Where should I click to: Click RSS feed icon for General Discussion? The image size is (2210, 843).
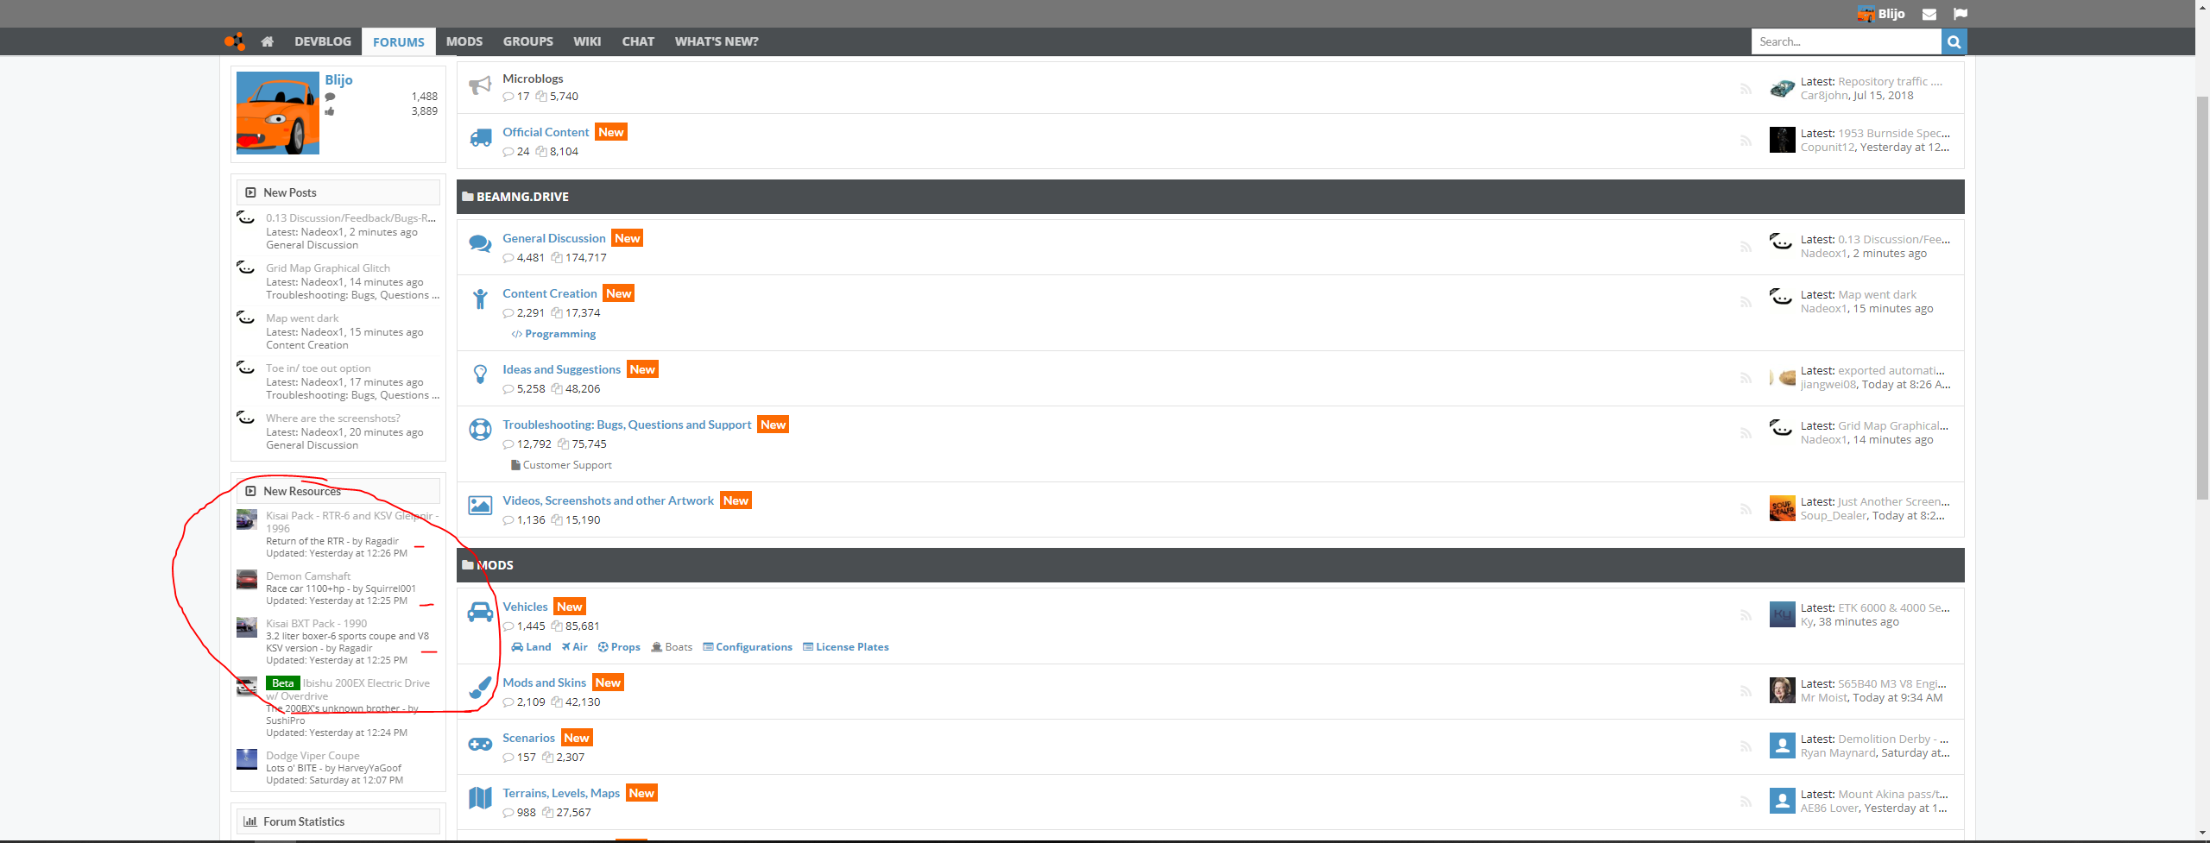click(x=1746, y=248)
